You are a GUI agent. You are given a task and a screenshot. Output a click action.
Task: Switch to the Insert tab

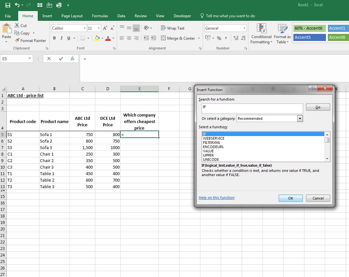47,16
